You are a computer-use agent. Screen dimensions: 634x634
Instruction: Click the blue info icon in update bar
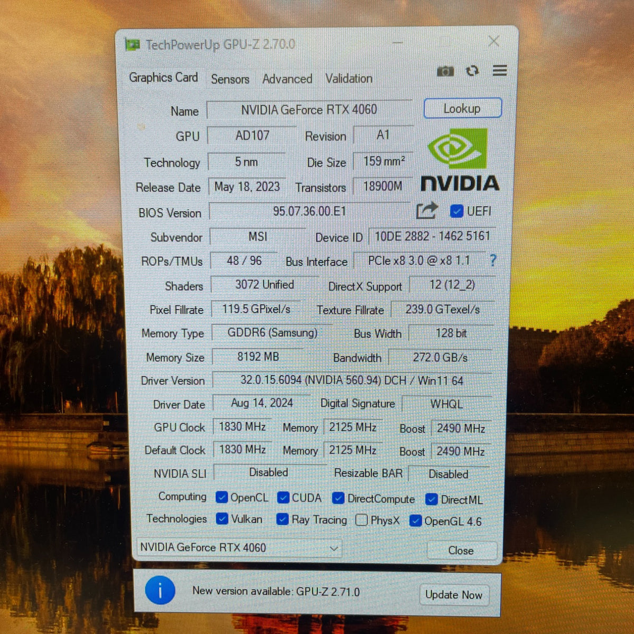coord(160,590)
